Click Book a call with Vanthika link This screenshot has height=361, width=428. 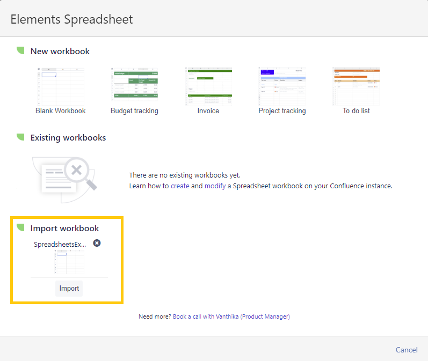[x=231, y=316]
